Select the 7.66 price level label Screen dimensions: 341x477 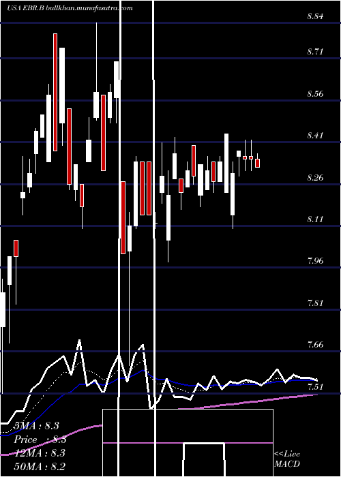(x=315, y=345)
